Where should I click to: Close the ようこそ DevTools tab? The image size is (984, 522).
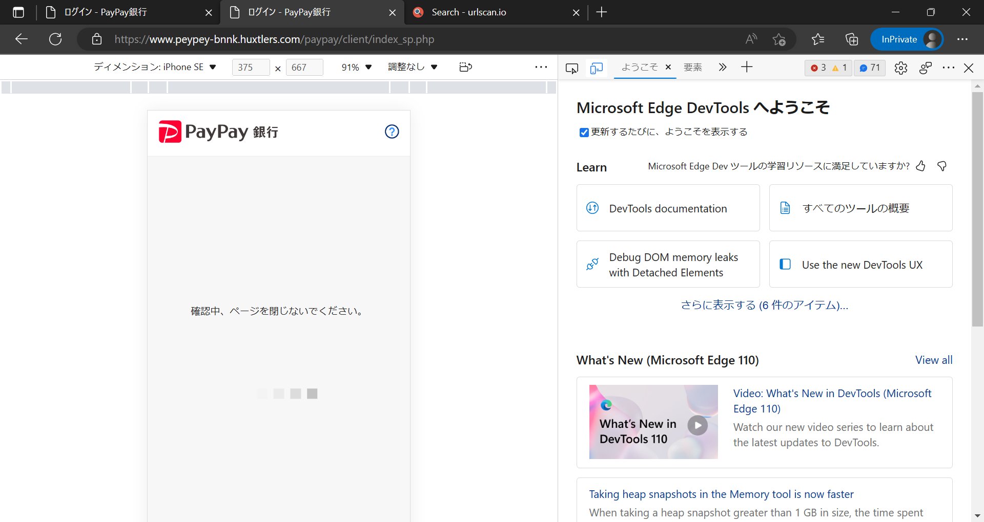(x=668, y=67)
